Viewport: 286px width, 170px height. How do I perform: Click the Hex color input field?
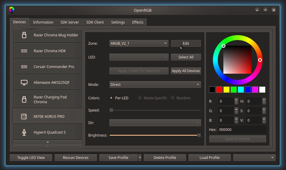[242, 130]
